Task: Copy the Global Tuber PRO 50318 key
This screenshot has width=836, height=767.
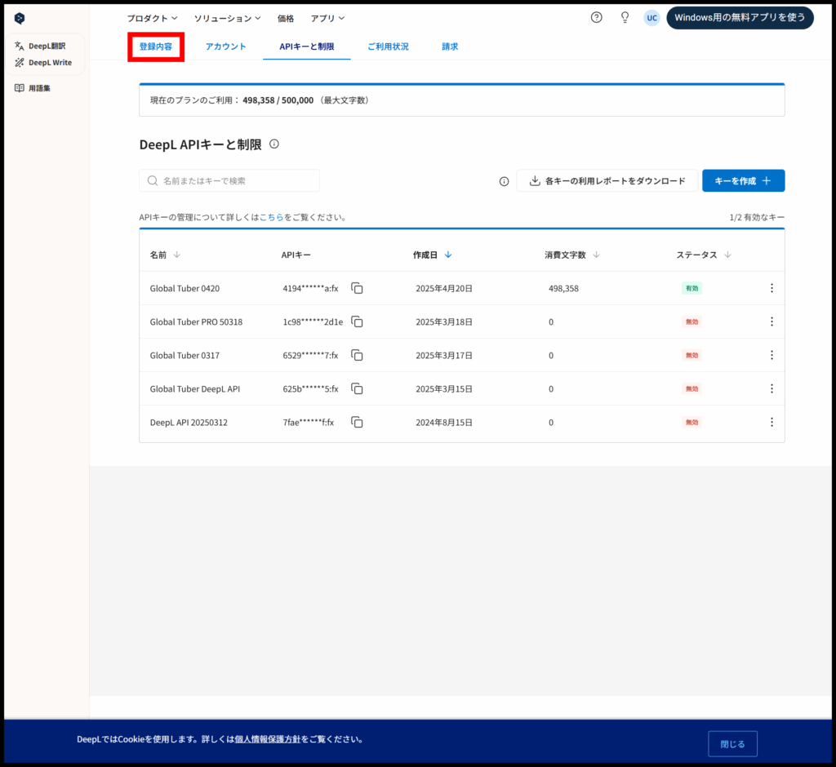Action: [x=357, y=322]
